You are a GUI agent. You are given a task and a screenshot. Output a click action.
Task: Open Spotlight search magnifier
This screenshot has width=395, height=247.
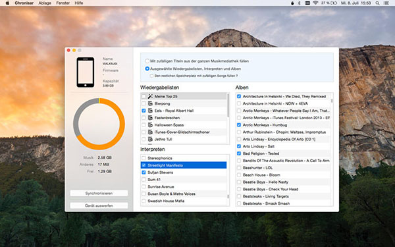coord(377,3)
